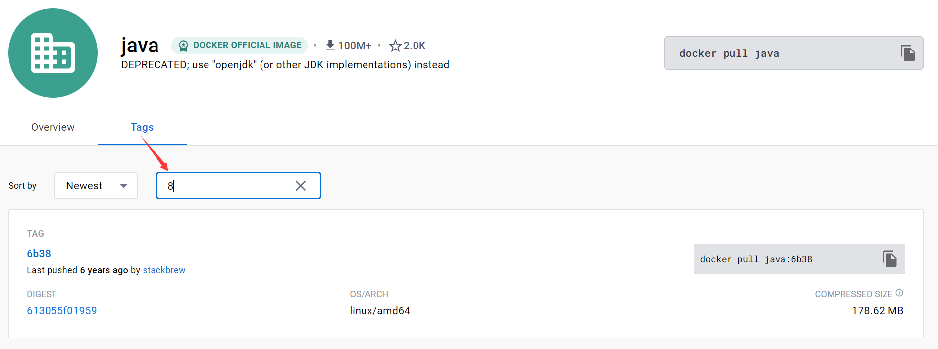Copy the docker pull java:6b38 command
This screenshot has height=349, width=938.
tap(889, 259)
